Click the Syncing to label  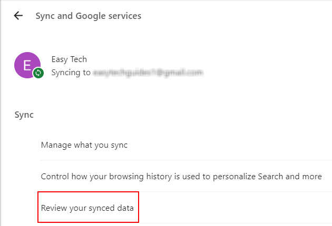[x=71, y=73]
